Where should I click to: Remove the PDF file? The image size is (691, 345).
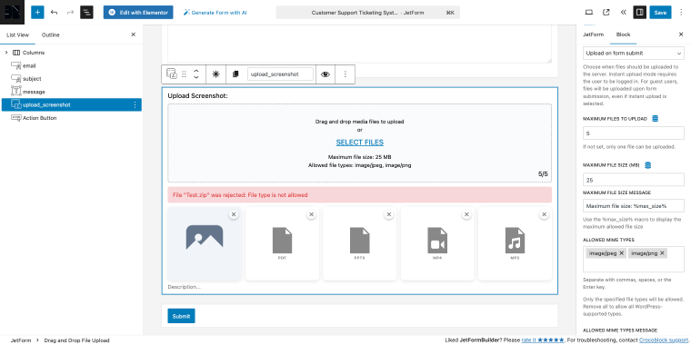tap(311, 214)
